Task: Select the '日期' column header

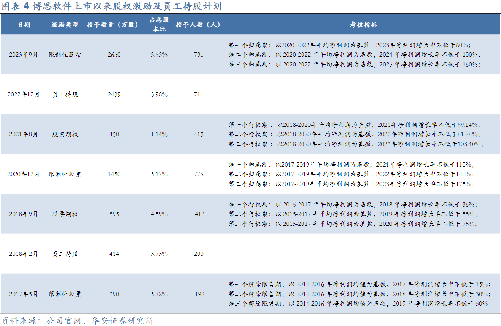Action: [x=24, y=25]
